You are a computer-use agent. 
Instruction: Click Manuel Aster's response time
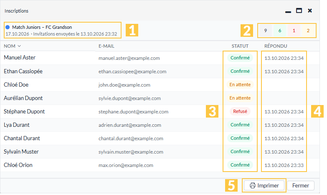[284, 58]
